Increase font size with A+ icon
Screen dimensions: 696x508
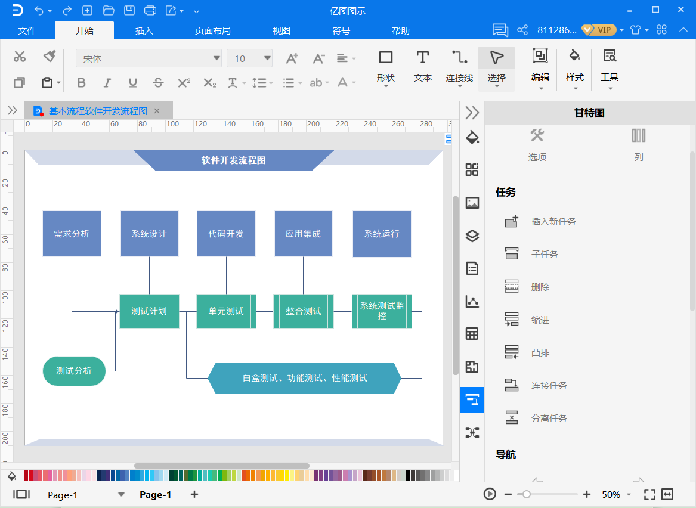(292, 58)
